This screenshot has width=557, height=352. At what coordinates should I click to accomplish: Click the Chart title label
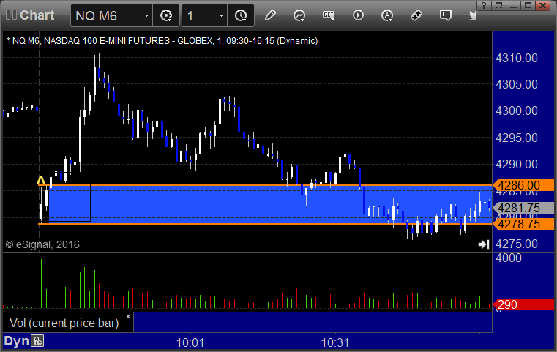37,15
